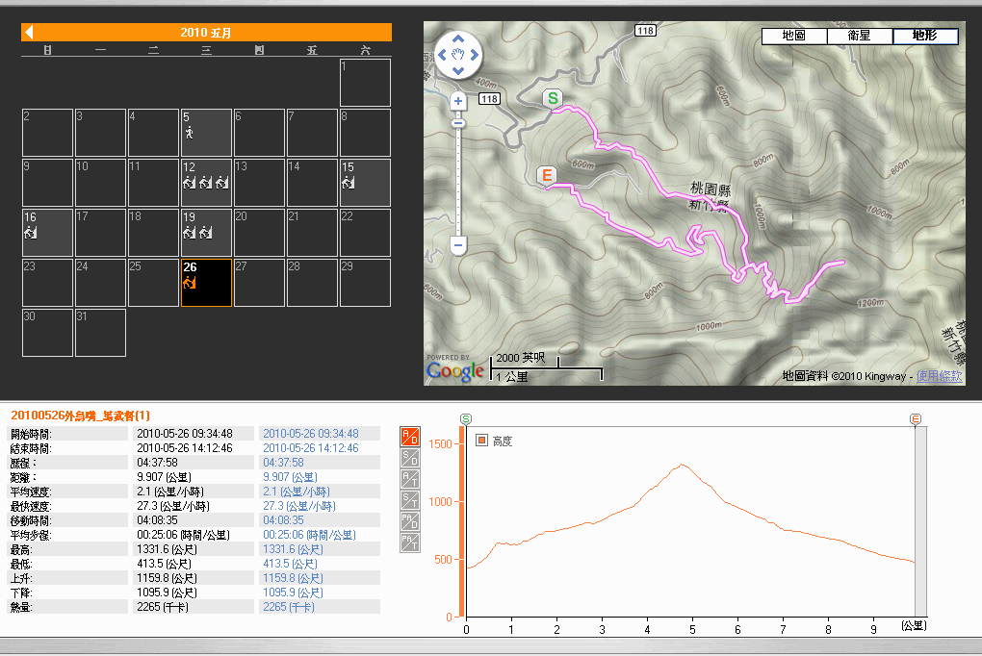This screenshot has width=982, height=656.
Task: Click the second hiking icon on May 12
Action: pyautogui.click(x=205, y=182)
